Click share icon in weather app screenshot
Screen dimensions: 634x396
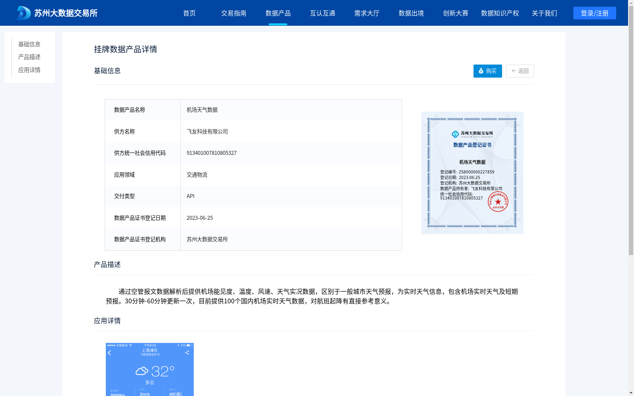click(x=187, y=352)
